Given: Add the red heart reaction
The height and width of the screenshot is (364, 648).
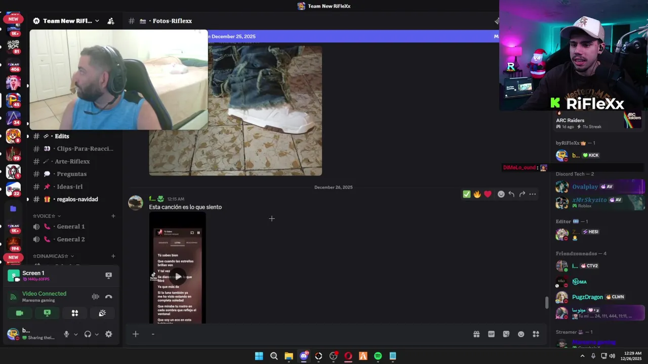Looking at the screenshot, I should click(488, 194).
